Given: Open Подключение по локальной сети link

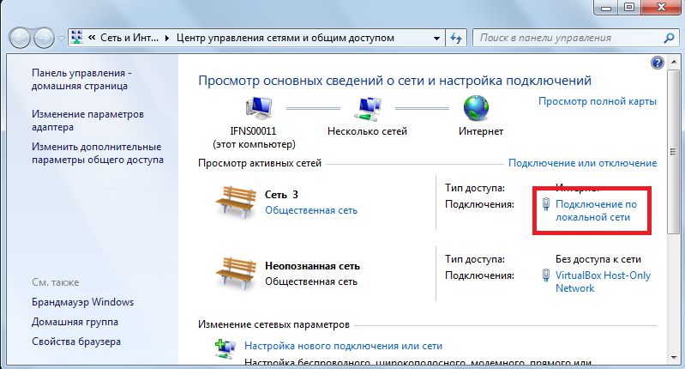Looking at the screenshot, I should point(597,211).
